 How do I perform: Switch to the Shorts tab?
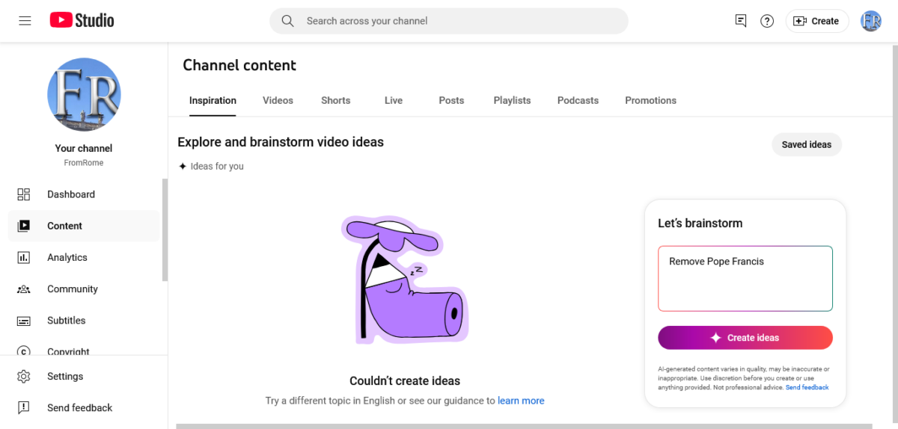pyautogui.click(x=335, y=100)
